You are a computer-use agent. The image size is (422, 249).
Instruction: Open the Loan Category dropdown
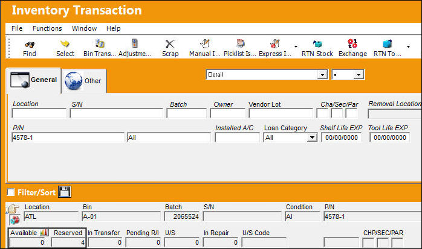312,137
